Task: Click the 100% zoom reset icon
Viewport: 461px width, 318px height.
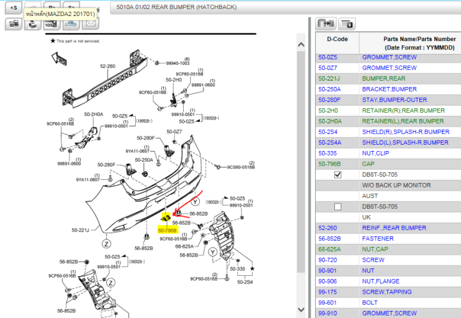Action: pos(53,24)
